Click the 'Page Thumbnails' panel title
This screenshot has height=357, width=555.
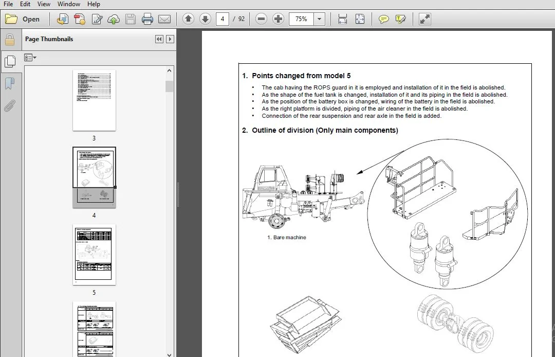tap(49, 39)
